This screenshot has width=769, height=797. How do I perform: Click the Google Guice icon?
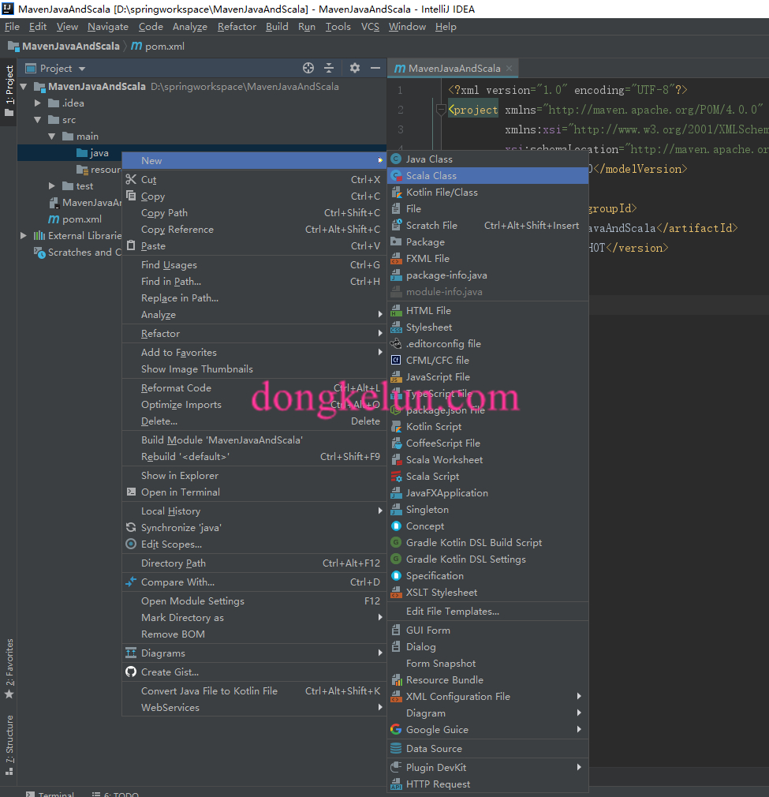click(396, 730)
